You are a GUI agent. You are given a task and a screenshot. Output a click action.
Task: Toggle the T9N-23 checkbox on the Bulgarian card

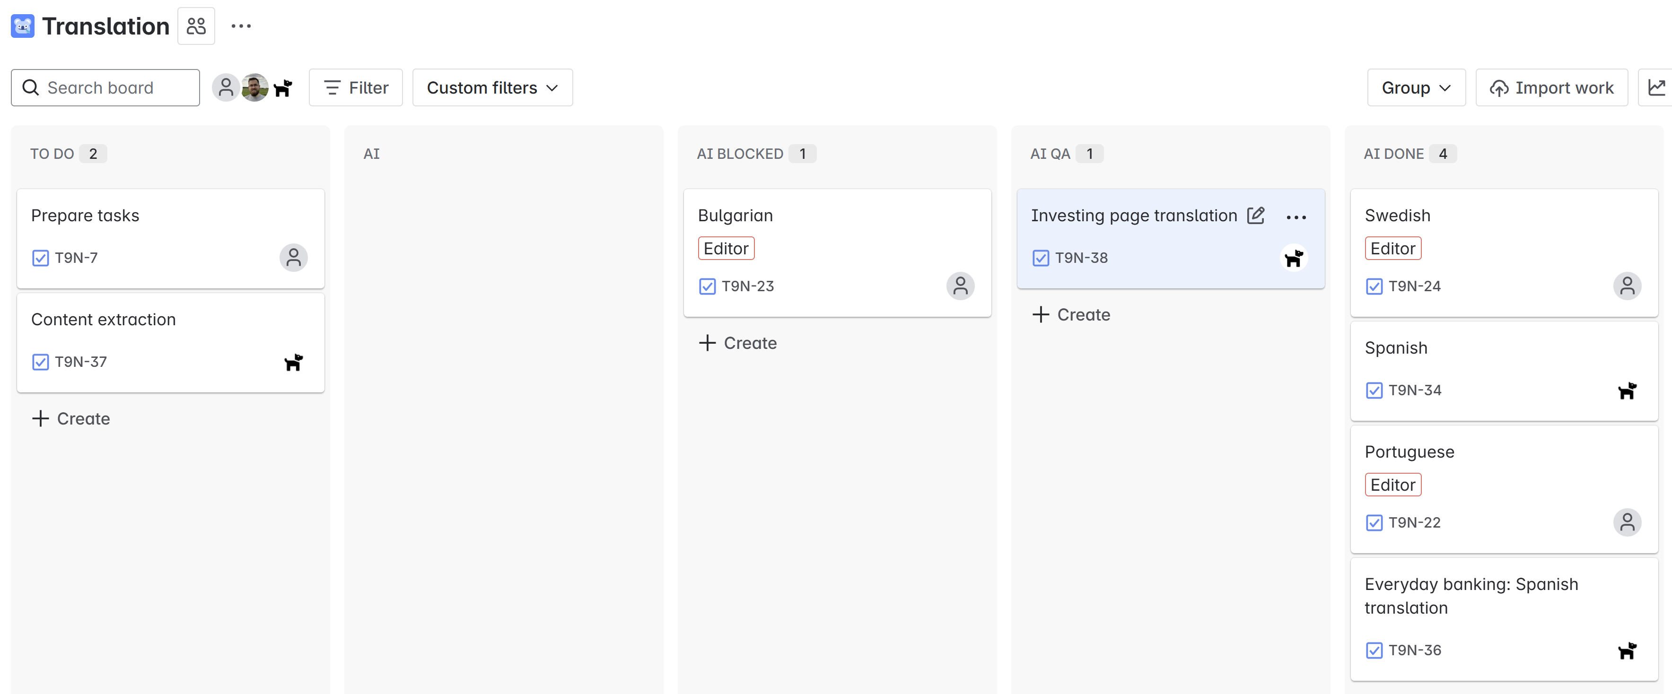708,286
